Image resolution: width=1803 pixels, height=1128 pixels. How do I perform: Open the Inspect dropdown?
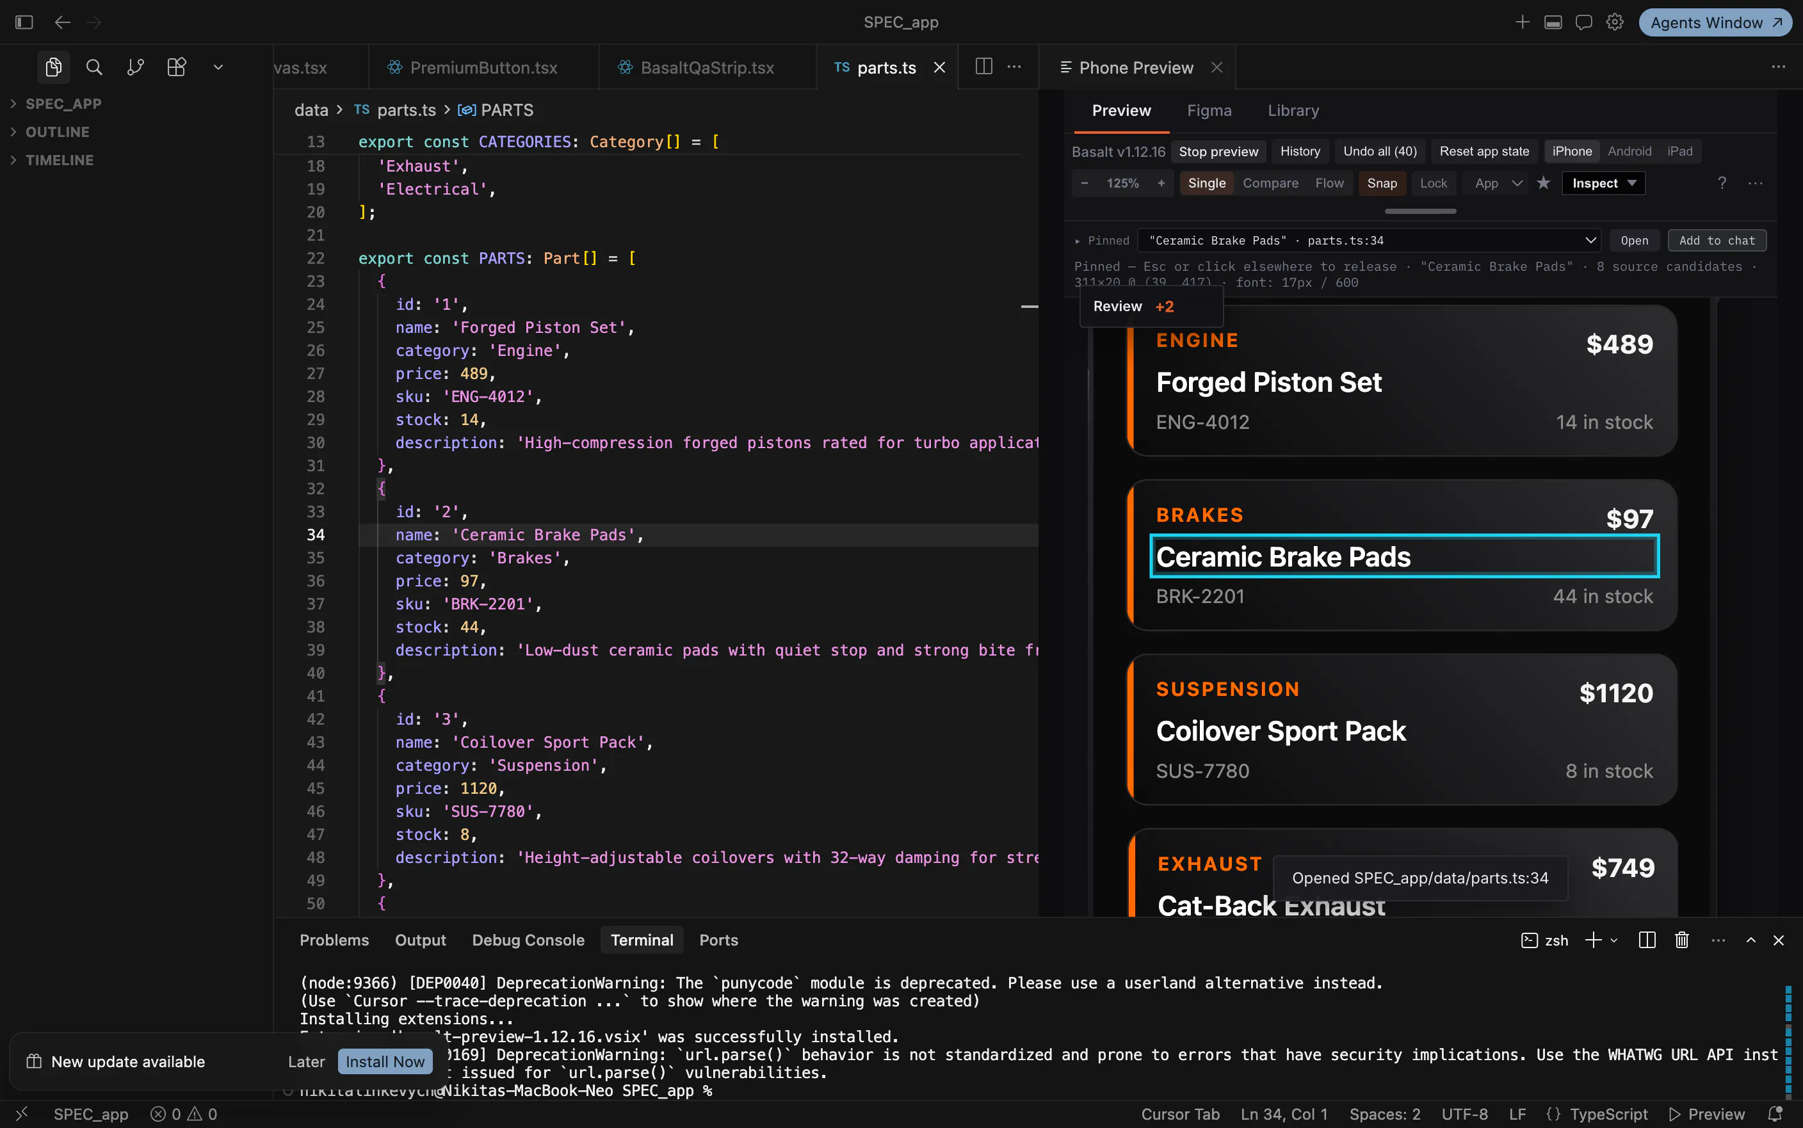click(1603, 184)
